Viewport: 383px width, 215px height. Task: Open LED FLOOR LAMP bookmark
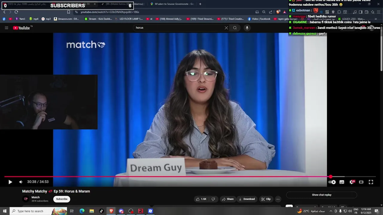click(x=129, y=19)
